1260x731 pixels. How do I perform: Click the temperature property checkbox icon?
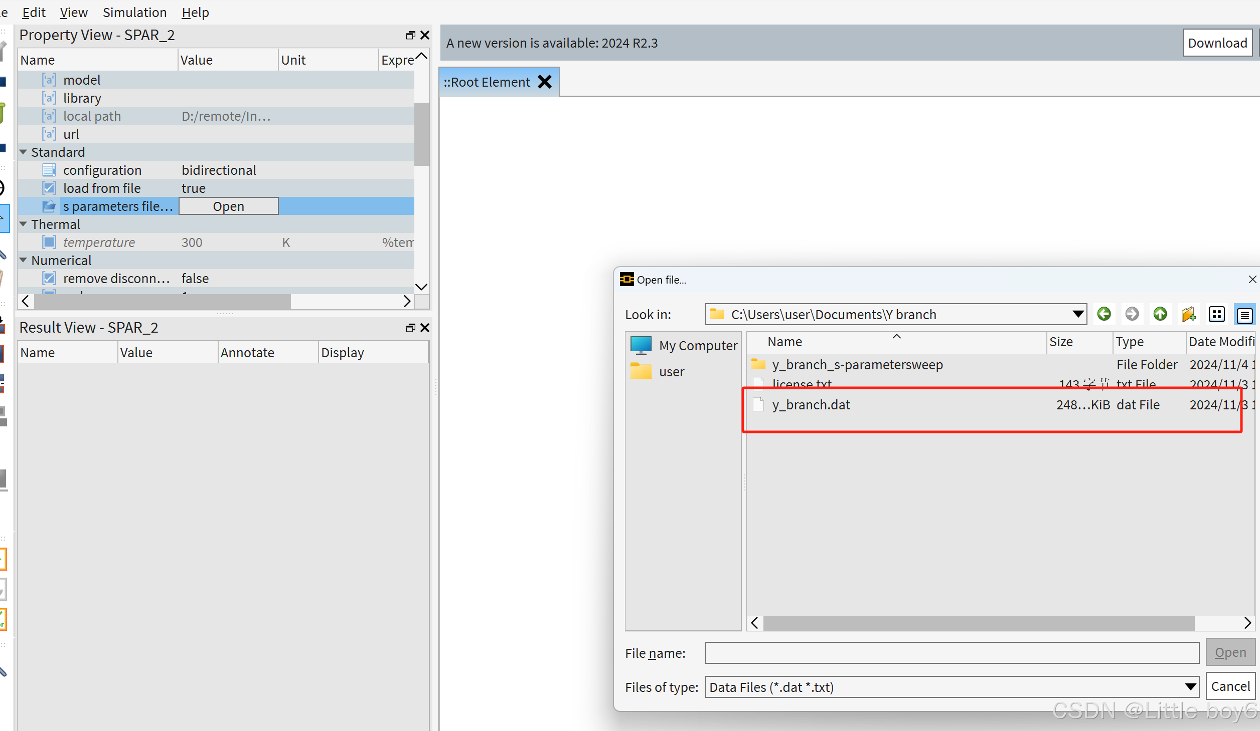49,242
